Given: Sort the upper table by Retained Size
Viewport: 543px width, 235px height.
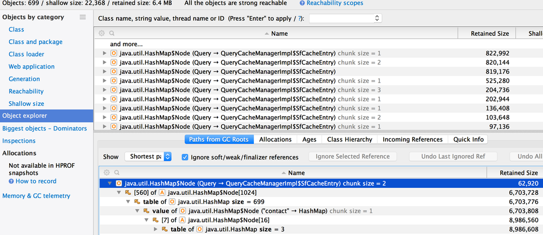Looking at the screenshot, I should tap(486, 34).
